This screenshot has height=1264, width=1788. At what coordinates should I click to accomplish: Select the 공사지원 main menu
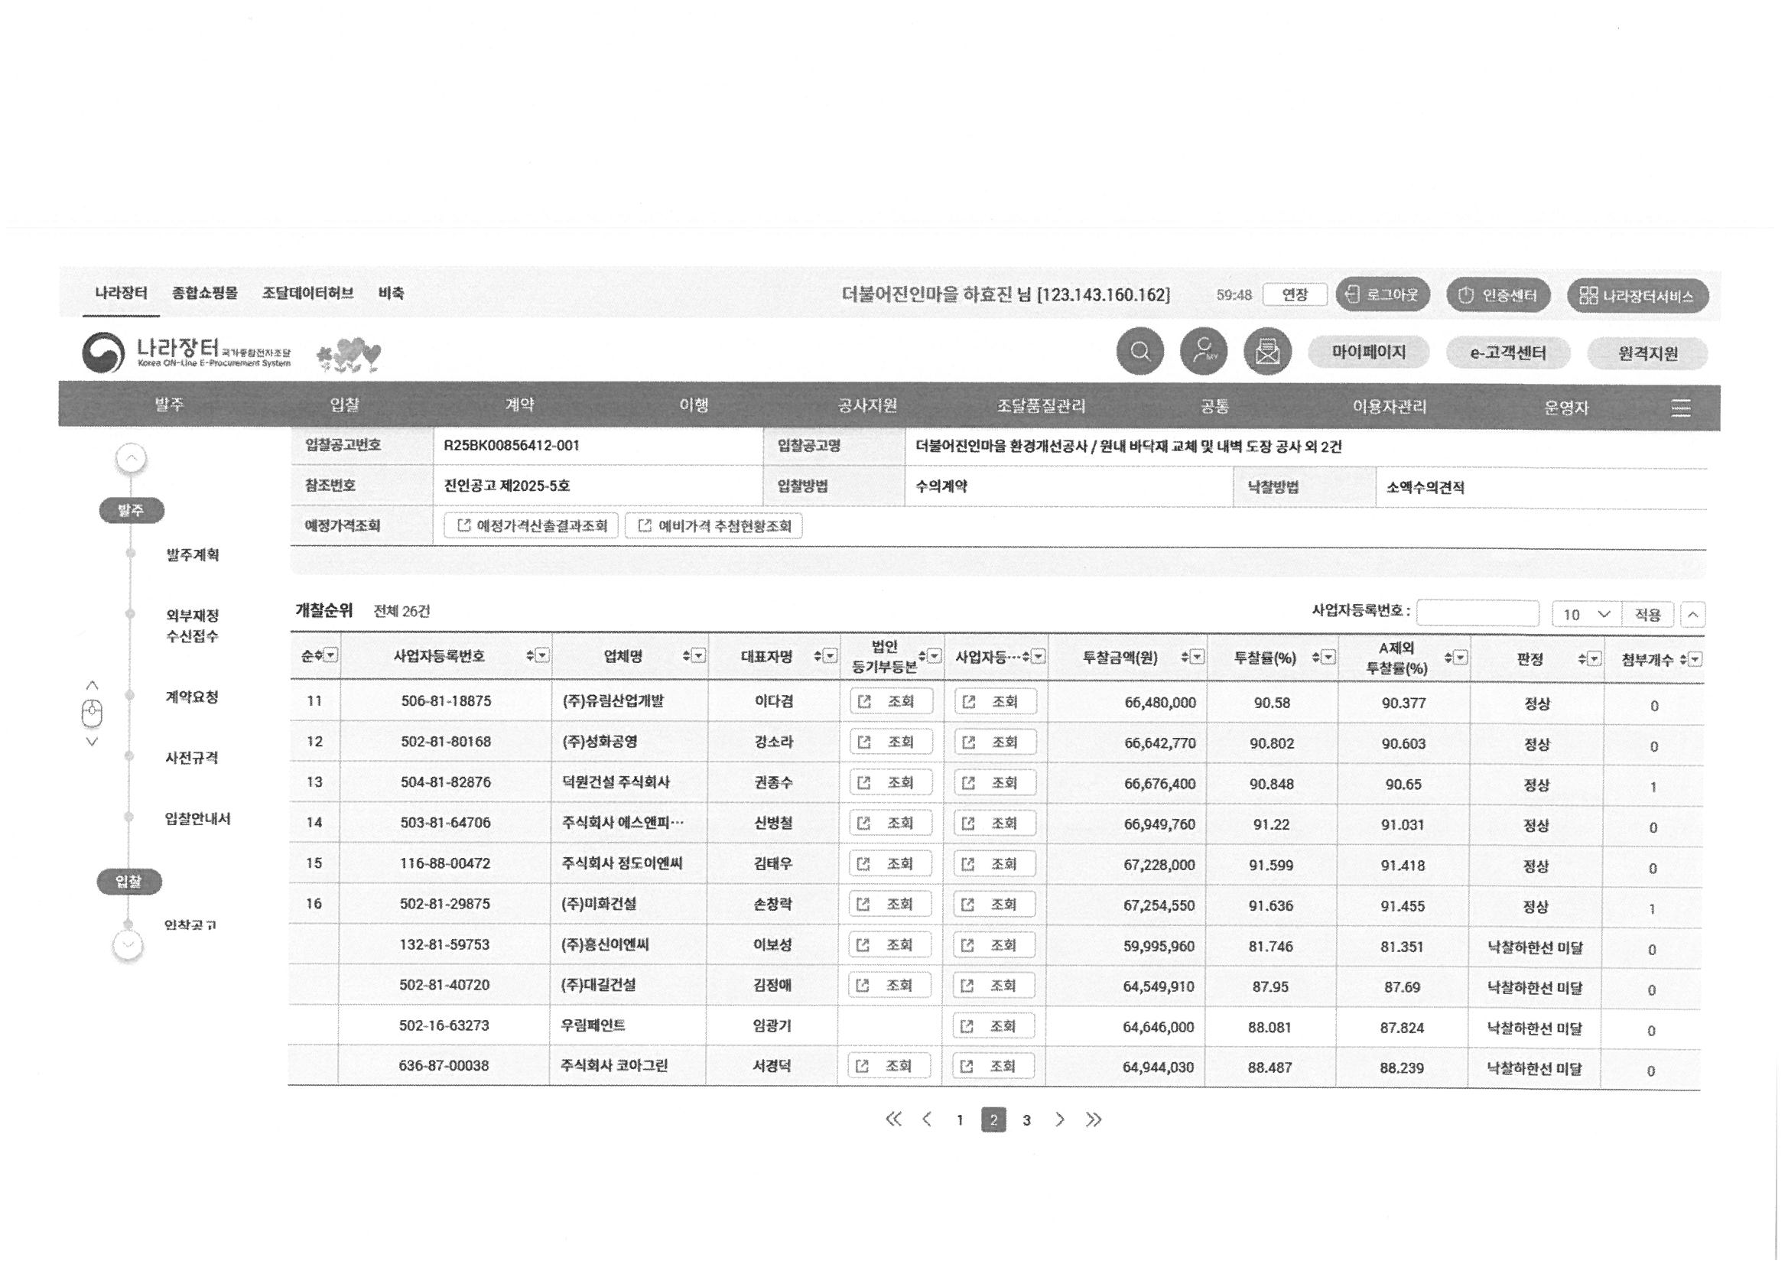tap(867, 405)
